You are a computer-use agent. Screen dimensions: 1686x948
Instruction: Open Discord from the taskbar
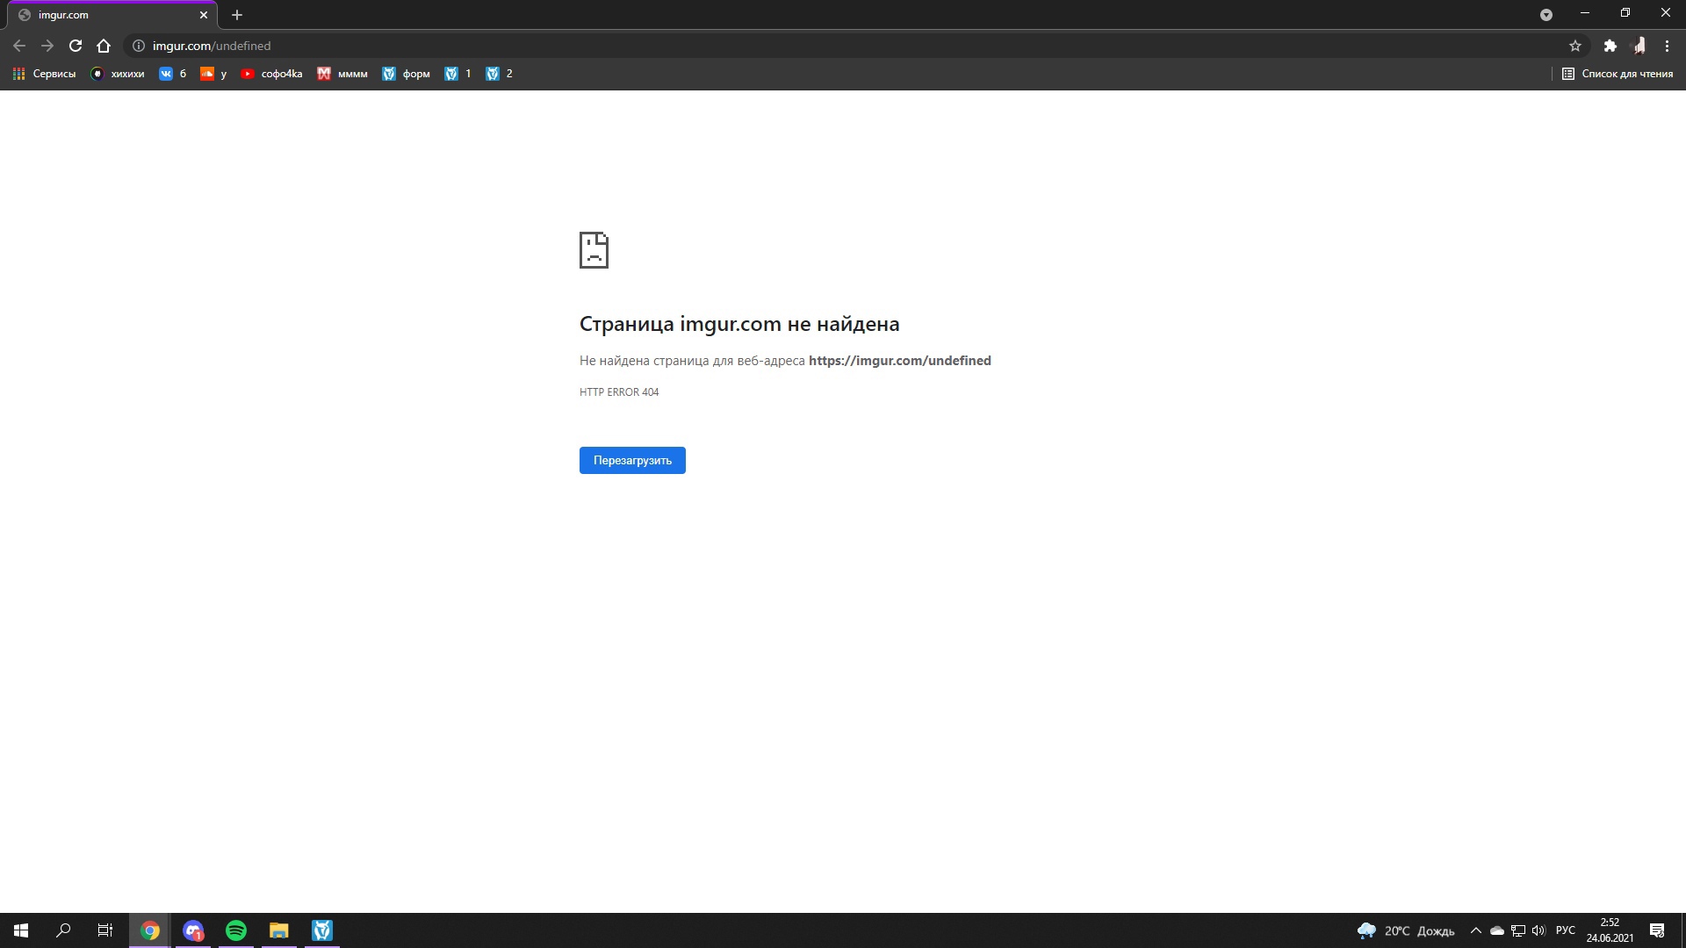click(193, 930)
